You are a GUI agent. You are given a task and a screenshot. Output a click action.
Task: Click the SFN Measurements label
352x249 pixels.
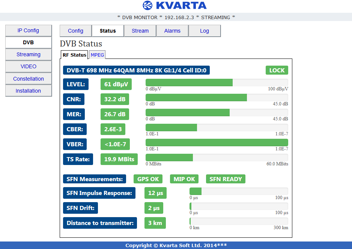tap(95, 179)
